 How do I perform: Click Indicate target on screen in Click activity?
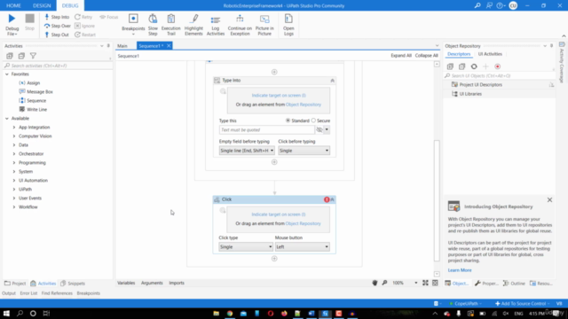tap(278, 214)
